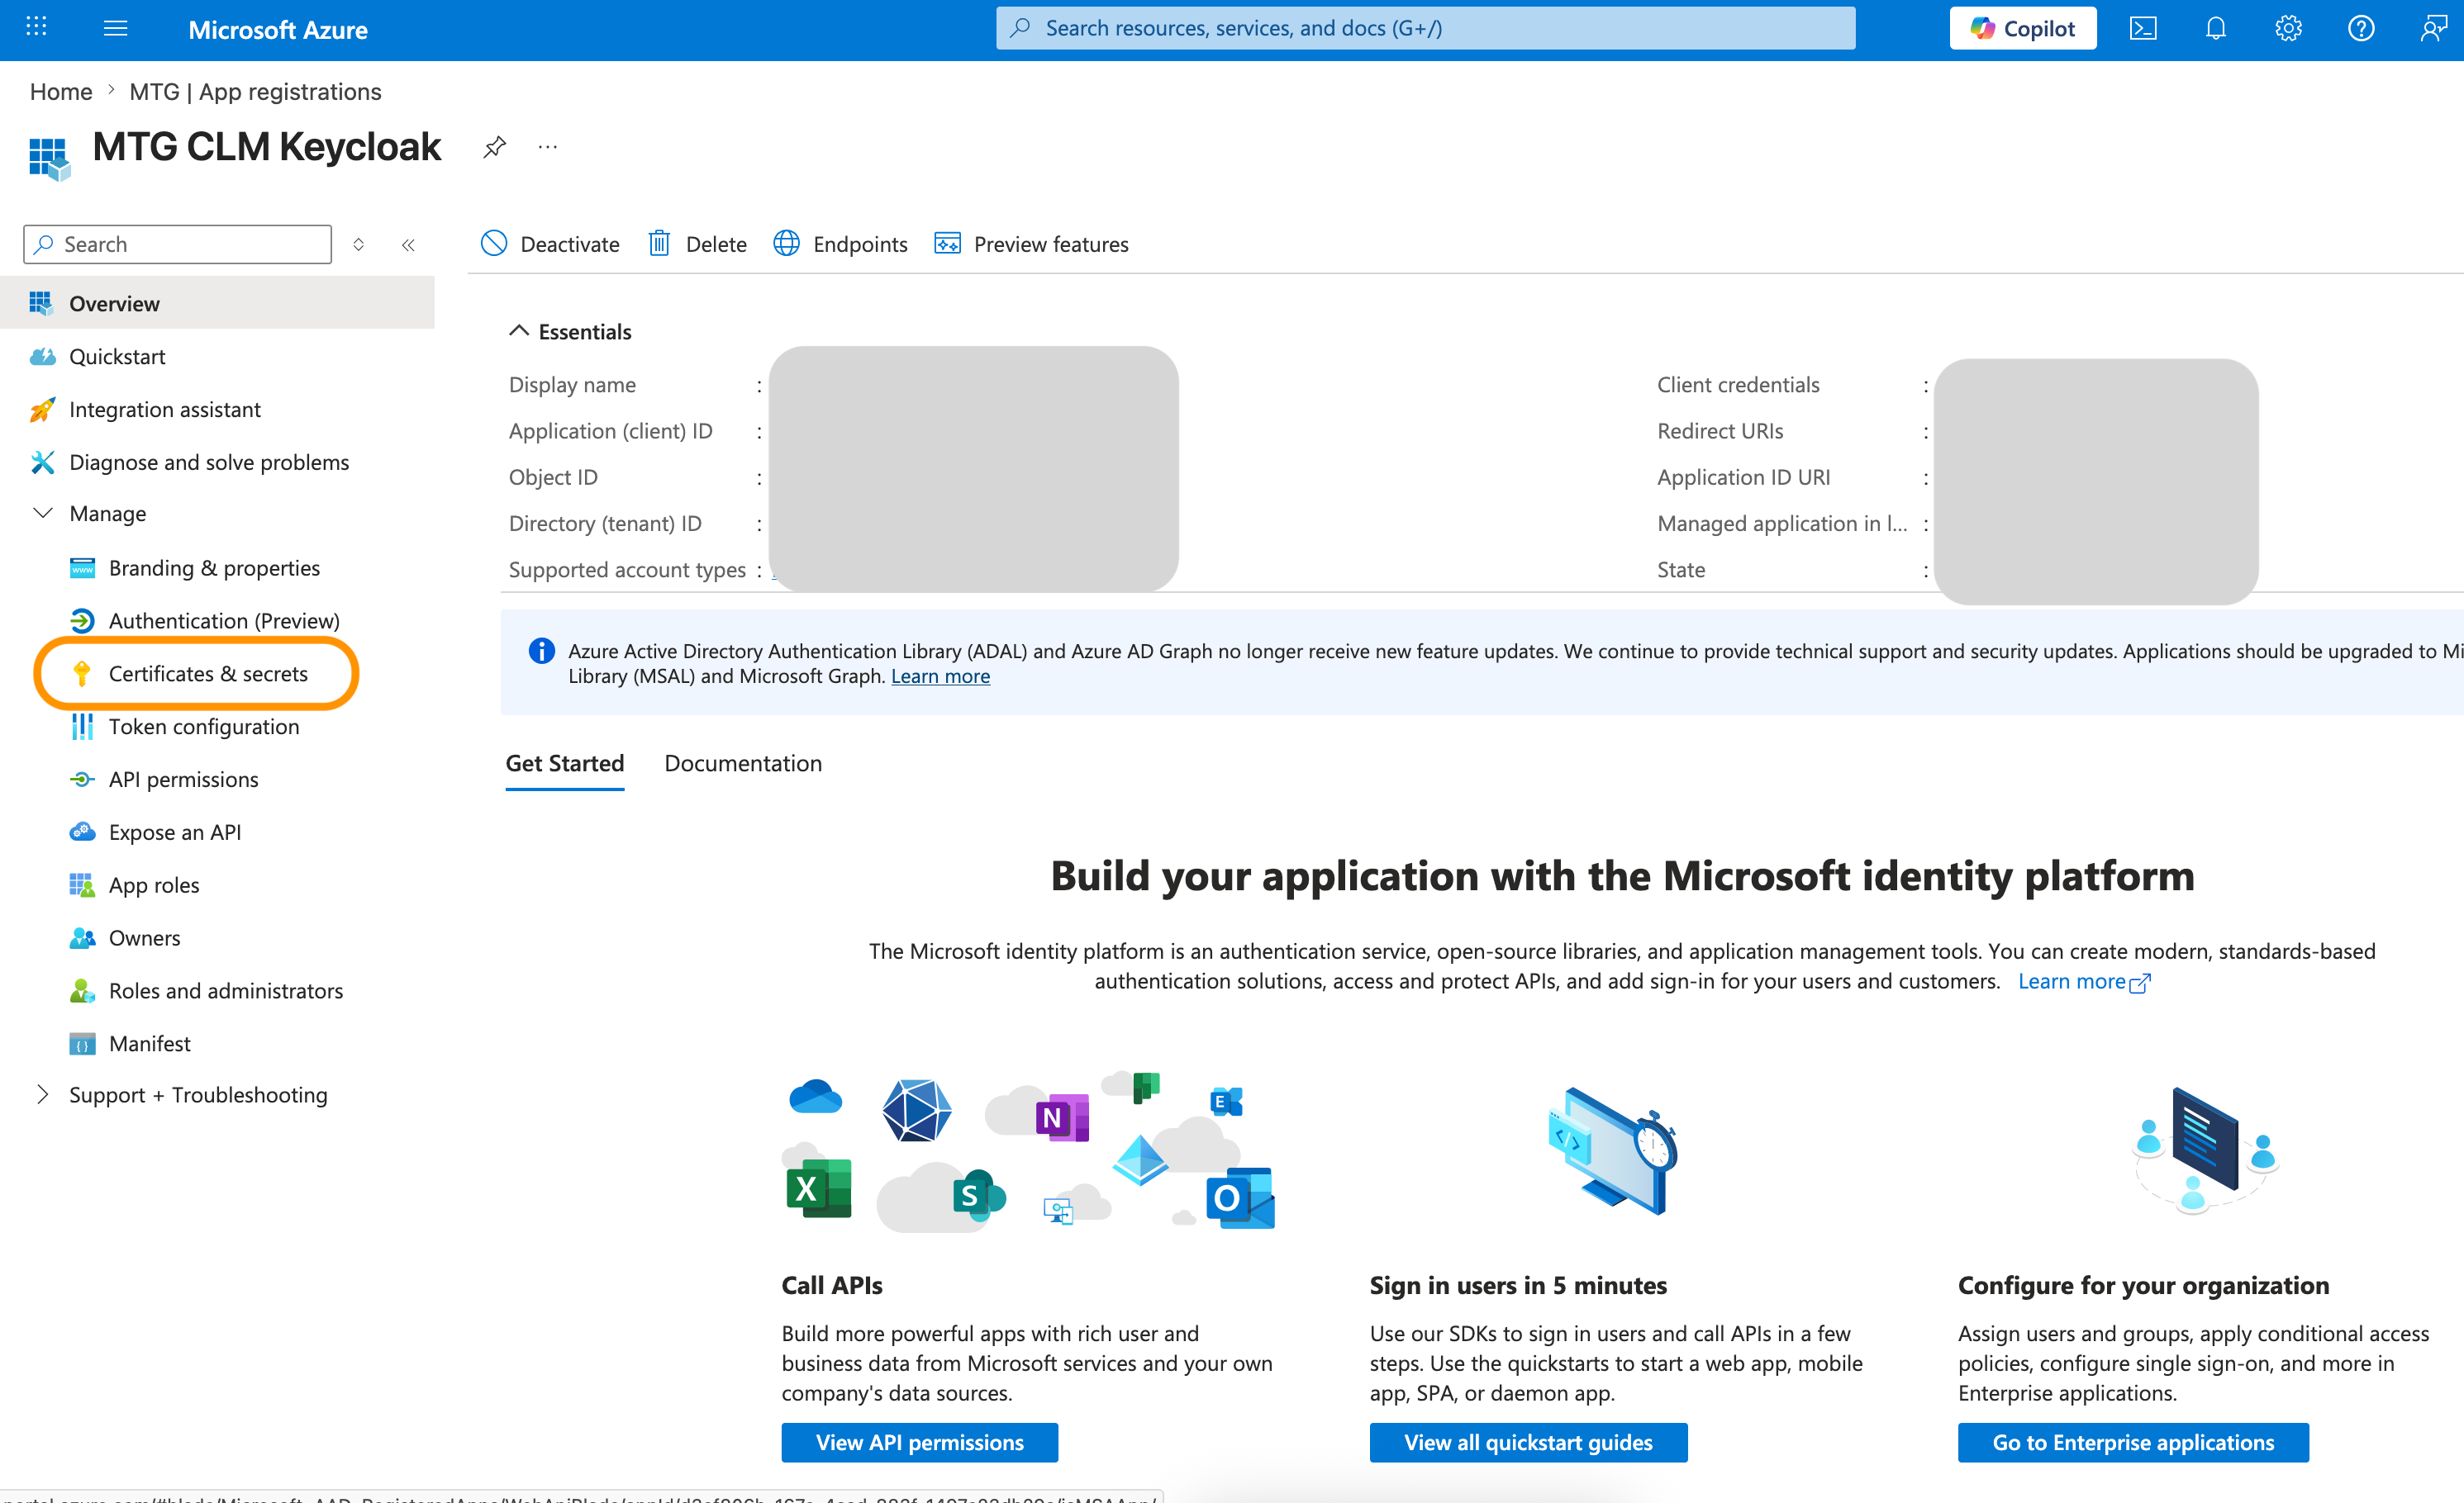The width and height of the screenshot is (2464, 1503).
Task: Click the Diagnose and solve problems wrench icon
Action: pos(42,462)
